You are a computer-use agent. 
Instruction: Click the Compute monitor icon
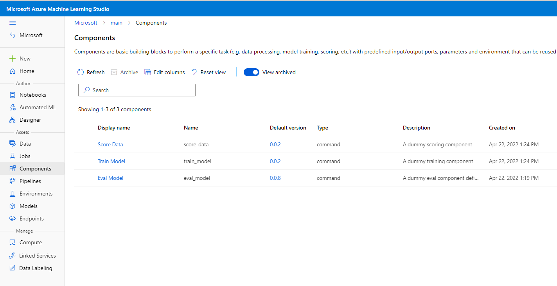pos(13,242)
